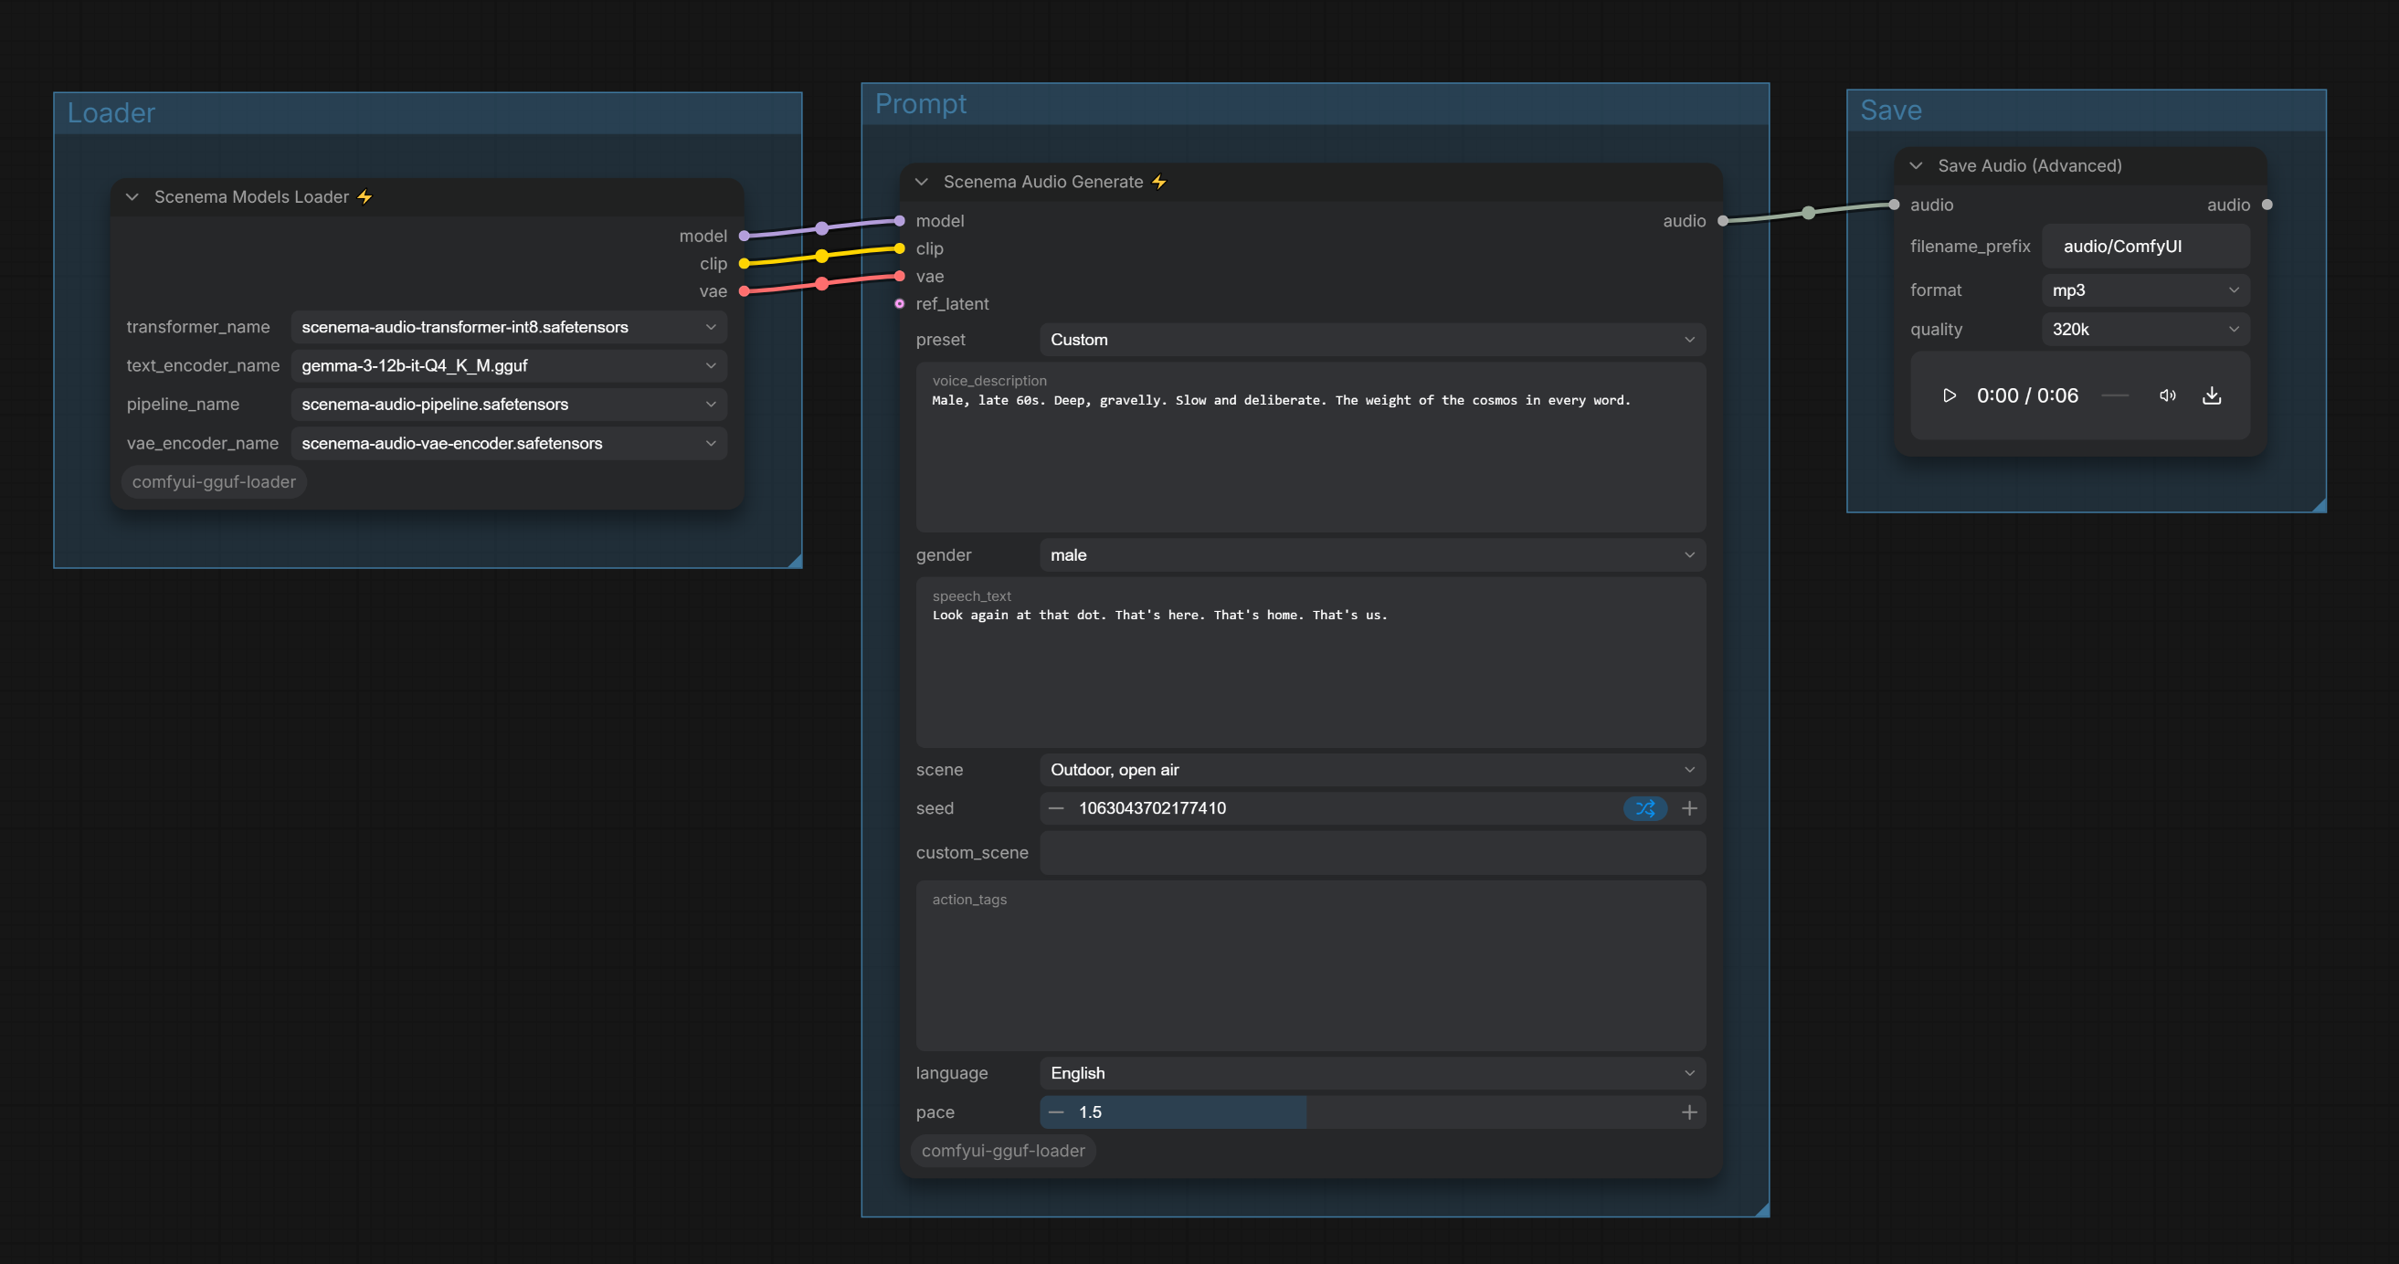Open the text_encoder_name dropdown
2399x1264 pixels.
point(509,366)
